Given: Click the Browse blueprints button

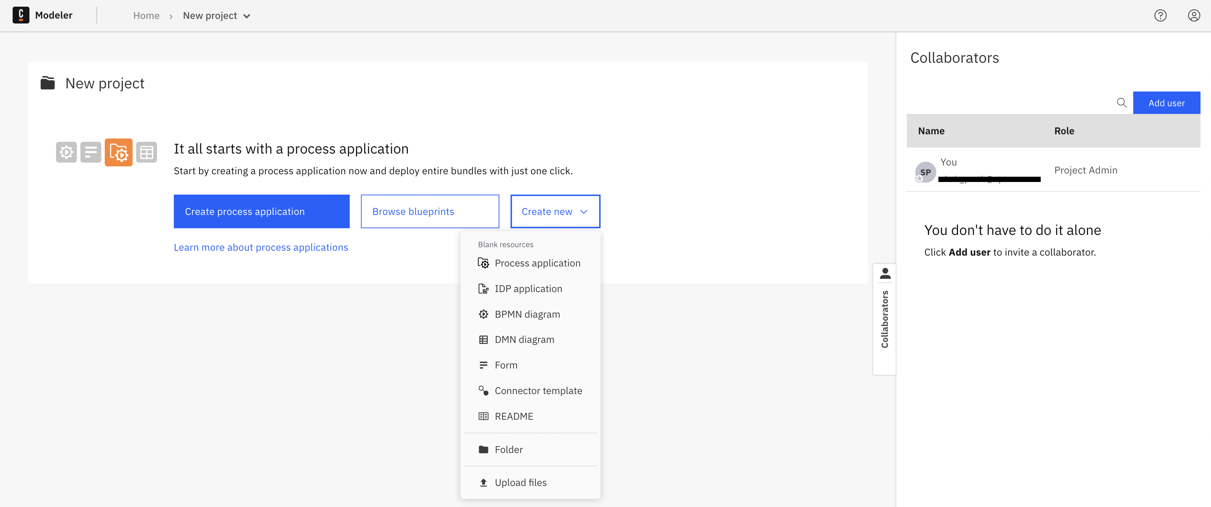Looking at the screenshot, I should (x=430, y=212).
